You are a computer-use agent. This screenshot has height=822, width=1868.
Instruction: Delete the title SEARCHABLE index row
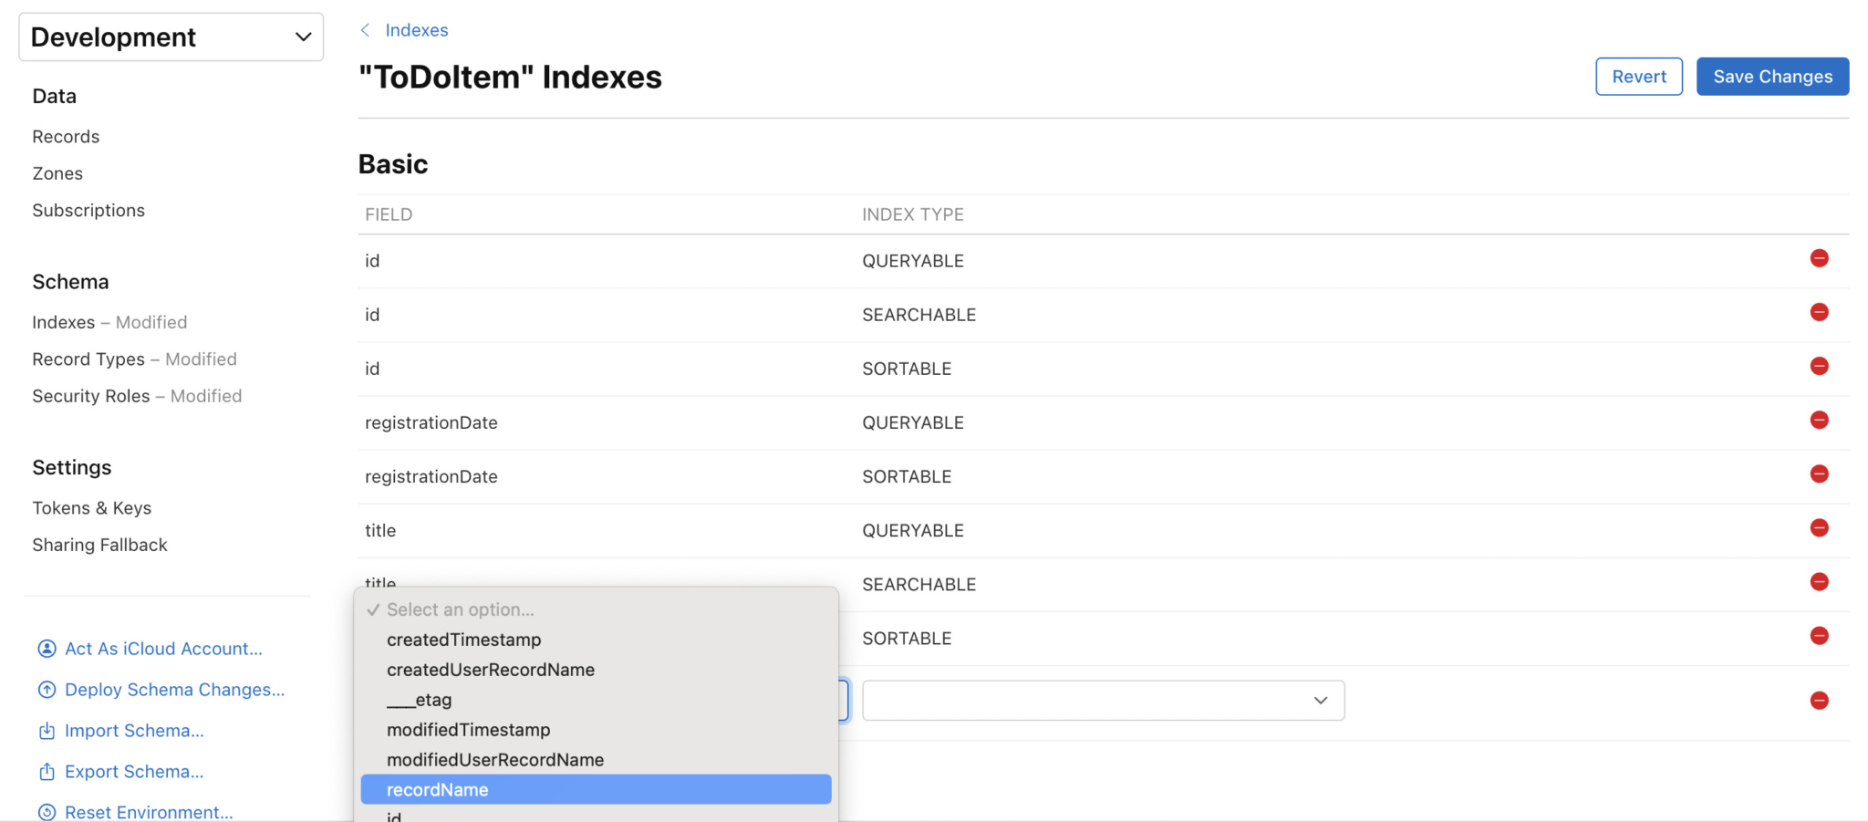click(x=1819, y=582)
